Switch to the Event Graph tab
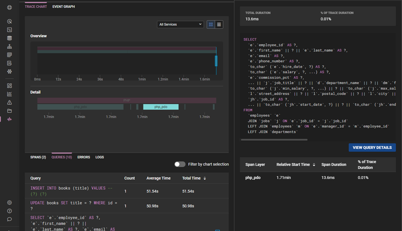This screenshot has height=231, width=402. 63,7
